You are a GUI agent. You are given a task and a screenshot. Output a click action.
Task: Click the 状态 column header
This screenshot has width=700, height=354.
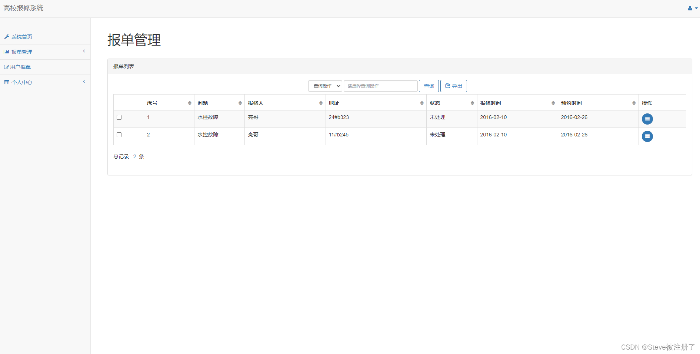click(x=452, y=103)
